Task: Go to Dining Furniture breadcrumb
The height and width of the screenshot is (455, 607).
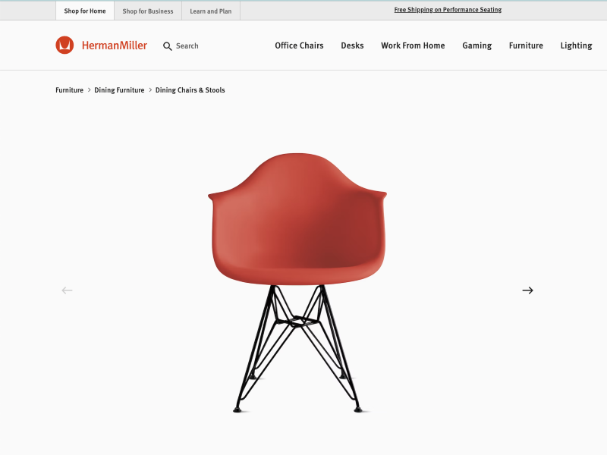Action: click(x=119, y=90)
